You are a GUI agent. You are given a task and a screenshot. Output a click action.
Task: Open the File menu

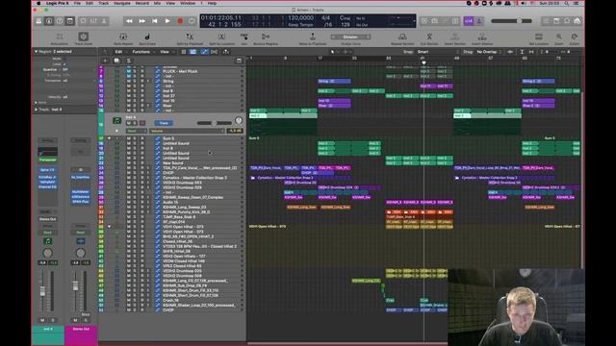pyautogui.click(x=77, y=3)
